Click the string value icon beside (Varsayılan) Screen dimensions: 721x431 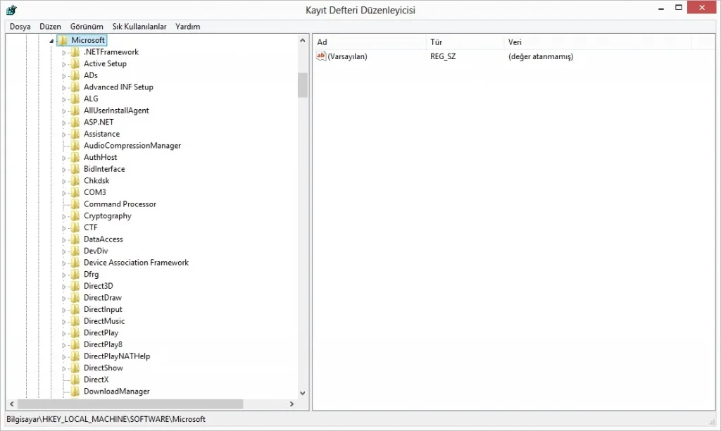tap(321, 56)
